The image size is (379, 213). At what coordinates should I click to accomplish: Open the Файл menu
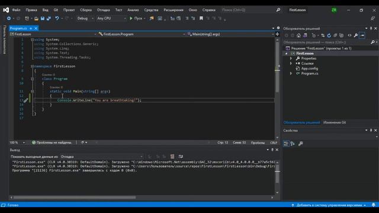16,10
